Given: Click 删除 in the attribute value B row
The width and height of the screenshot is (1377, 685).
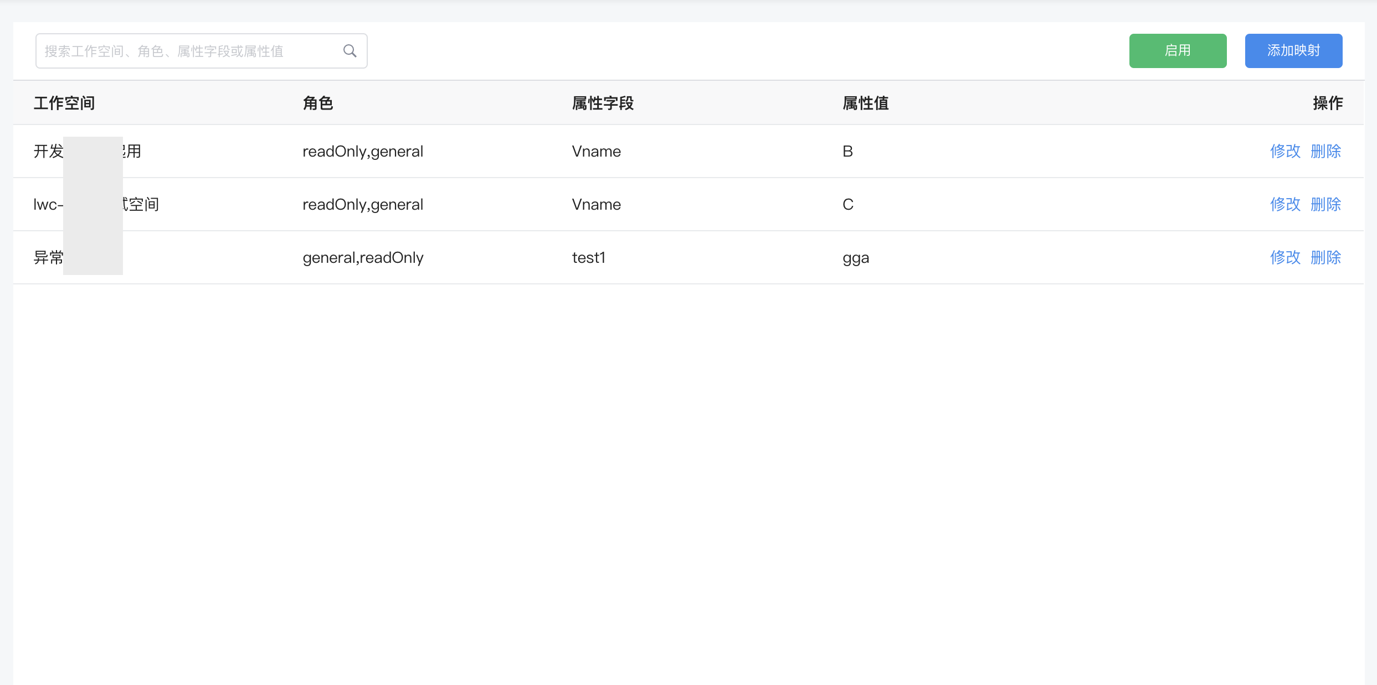Looking at the screenshot, I should [1325, 151].
